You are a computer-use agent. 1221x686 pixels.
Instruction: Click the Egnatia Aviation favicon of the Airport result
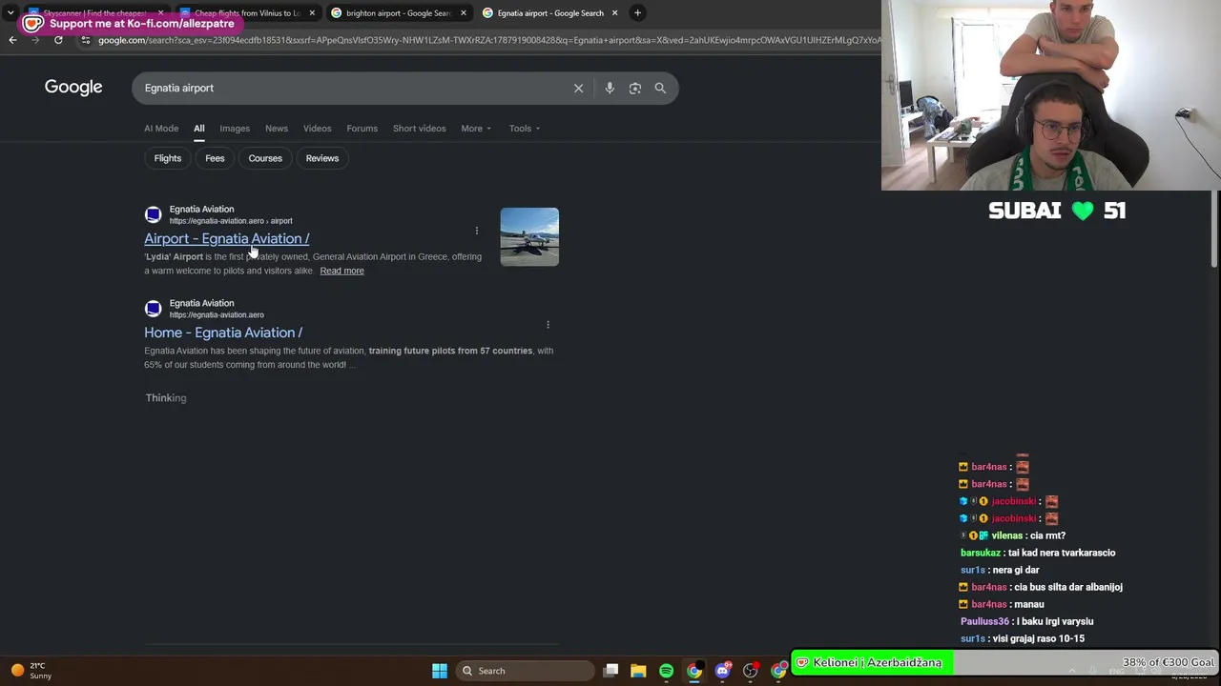click(153, 214)
